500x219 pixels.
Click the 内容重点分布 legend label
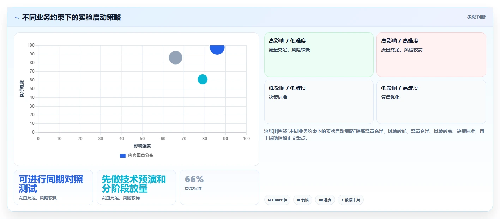coord(141,156)
